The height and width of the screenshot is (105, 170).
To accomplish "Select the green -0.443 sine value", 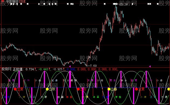I will click(43, 69).
